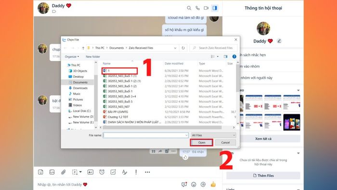Image resolution: width=337 pixels, height=190 pixels.
Task: Select the file Chương 1,2 TĐT
Action: click(118, 117)
